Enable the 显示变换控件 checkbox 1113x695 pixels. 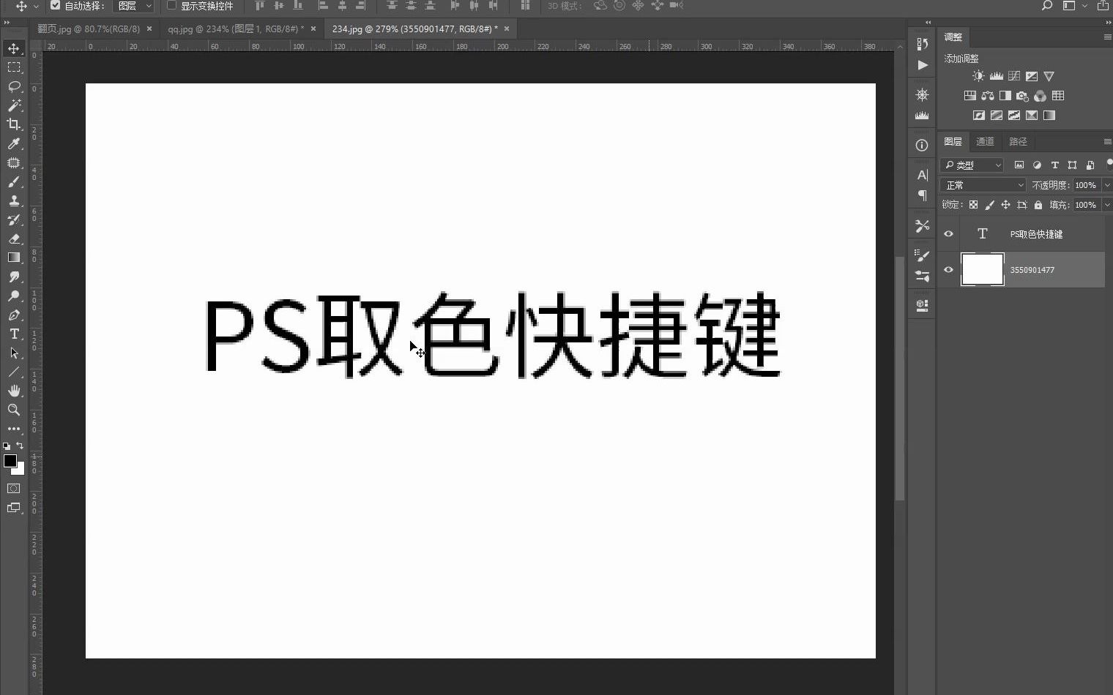tap(171, 7)
